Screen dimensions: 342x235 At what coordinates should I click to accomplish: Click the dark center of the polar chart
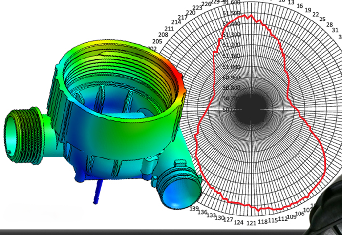(251, 109)
